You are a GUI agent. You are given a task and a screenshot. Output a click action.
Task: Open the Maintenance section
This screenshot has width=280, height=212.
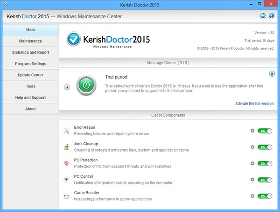(x=30, y=41)
